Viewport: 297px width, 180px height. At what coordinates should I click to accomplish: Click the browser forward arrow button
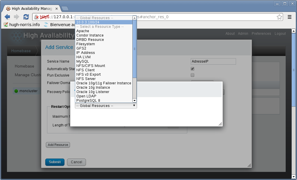[17, 17]
